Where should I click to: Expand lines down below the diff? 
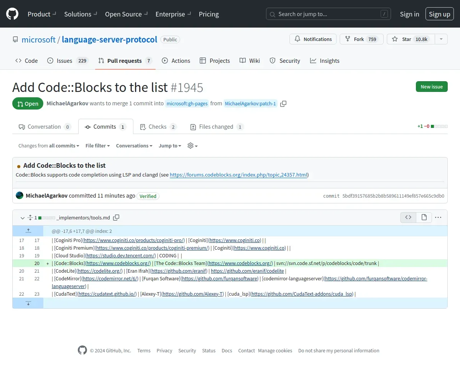28,303
